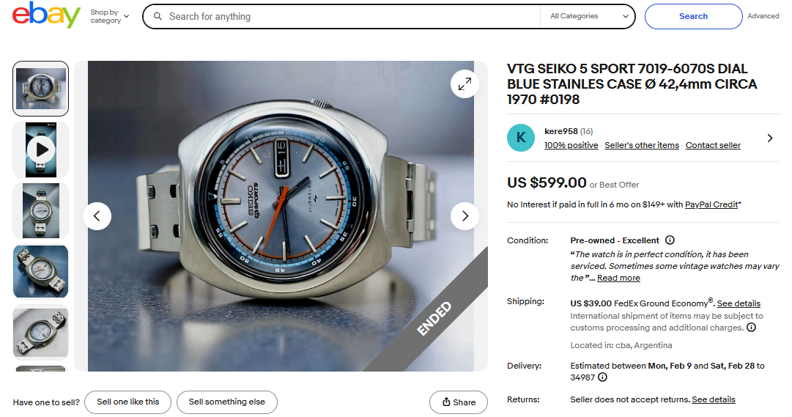This screenshot has width=792, height=417.
Task: Click Read more in condition description
Action: coord(618,278)
